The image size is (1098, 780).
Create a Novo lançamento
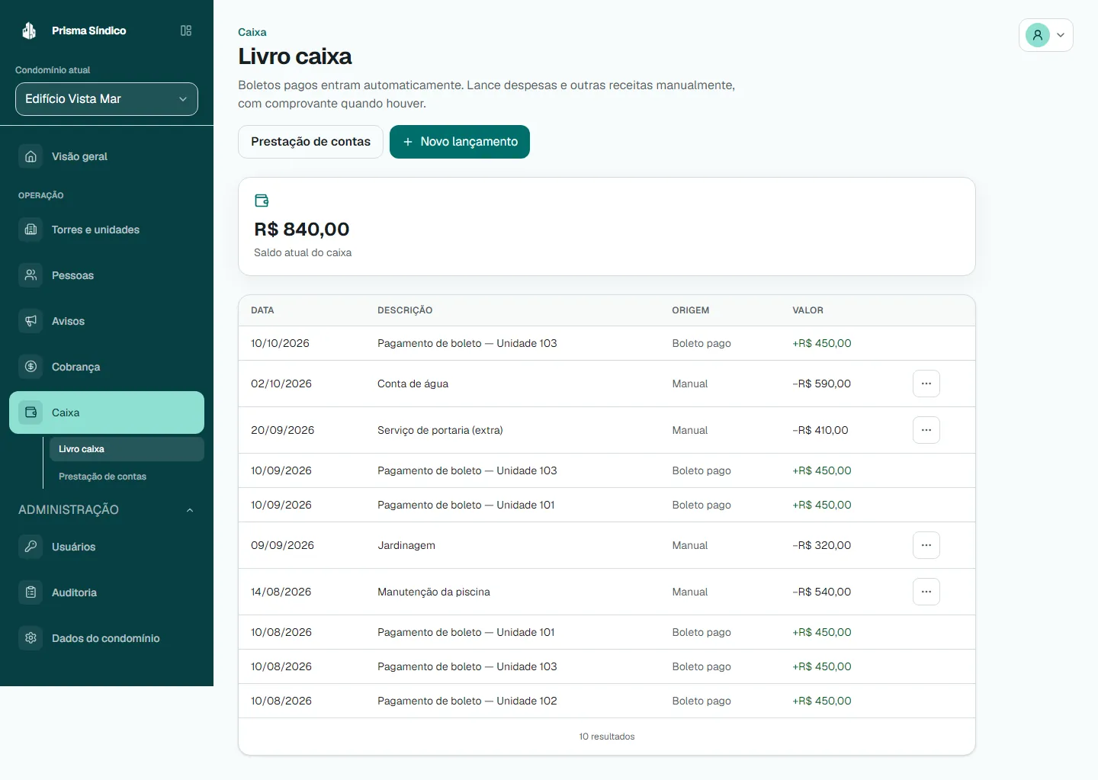(x=460, y=142)
